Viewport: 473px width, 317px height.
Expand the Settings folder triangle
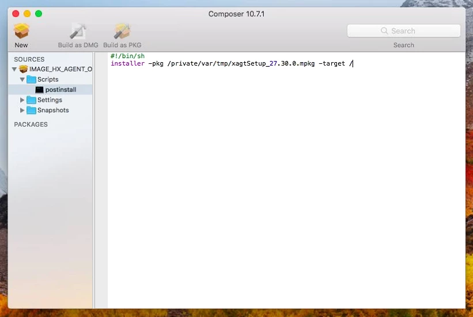pyautogui.click(x=22, y=100)
